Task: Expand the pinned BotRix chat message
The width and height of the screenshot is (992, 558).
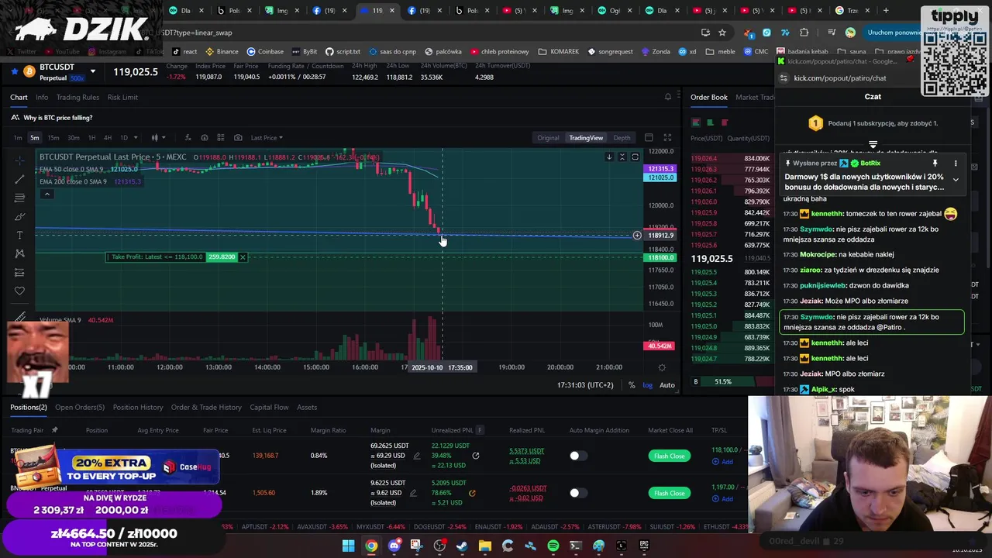Action: (x=956, y=180)
